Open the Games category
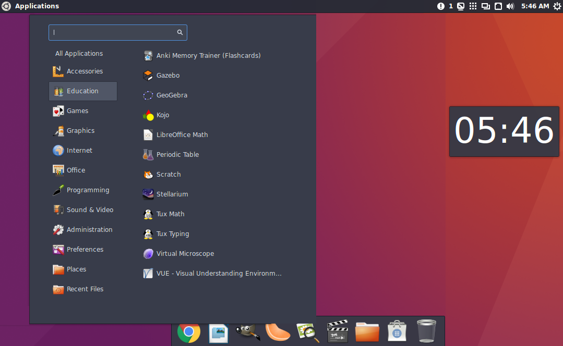This screenshot has width=563, height=346. click(83, 111)
